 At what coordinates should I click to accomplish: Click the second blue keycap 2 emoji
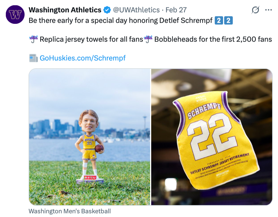click(228, 21)
